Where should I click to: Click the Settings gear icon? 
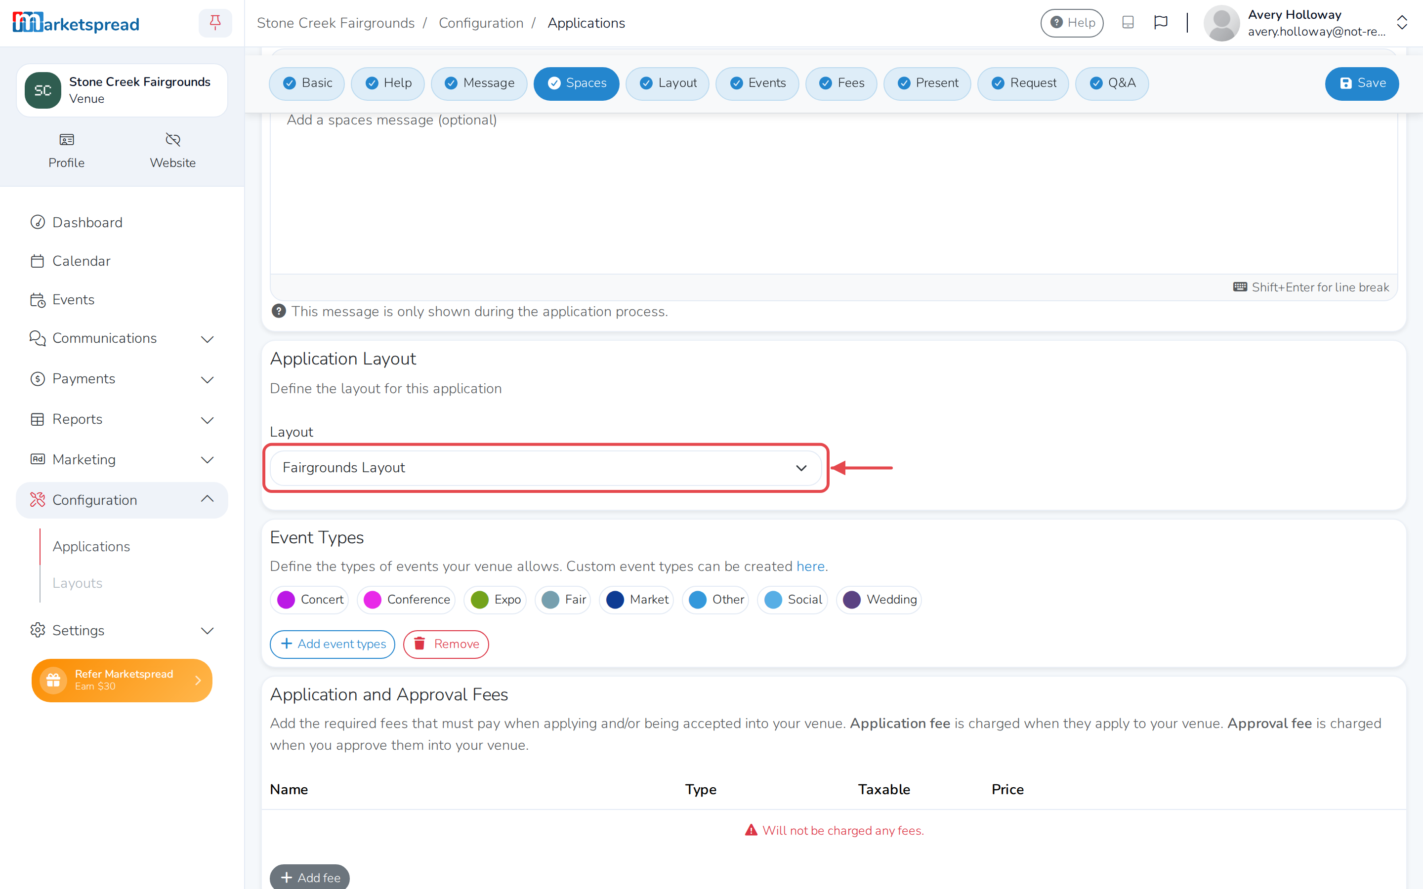pos(38,630)
